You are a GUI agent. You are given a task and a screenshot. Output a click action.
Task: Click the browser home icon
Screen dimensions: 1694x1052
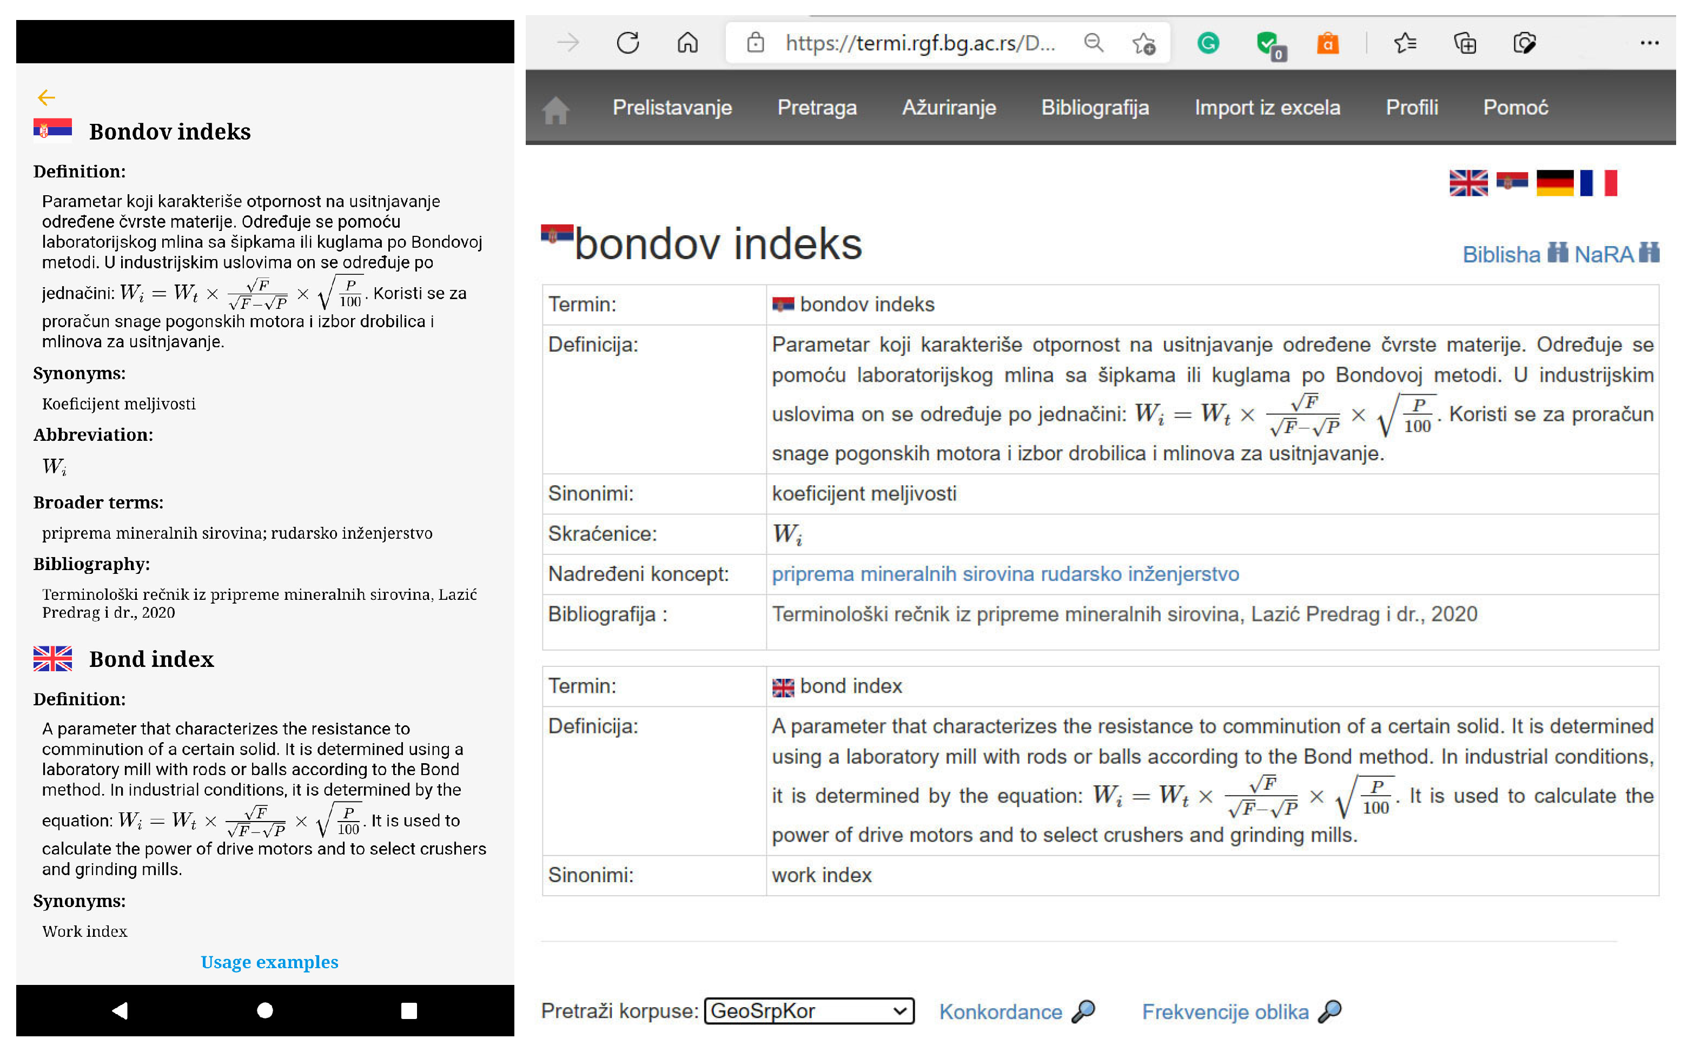click(x=687, y=43)
